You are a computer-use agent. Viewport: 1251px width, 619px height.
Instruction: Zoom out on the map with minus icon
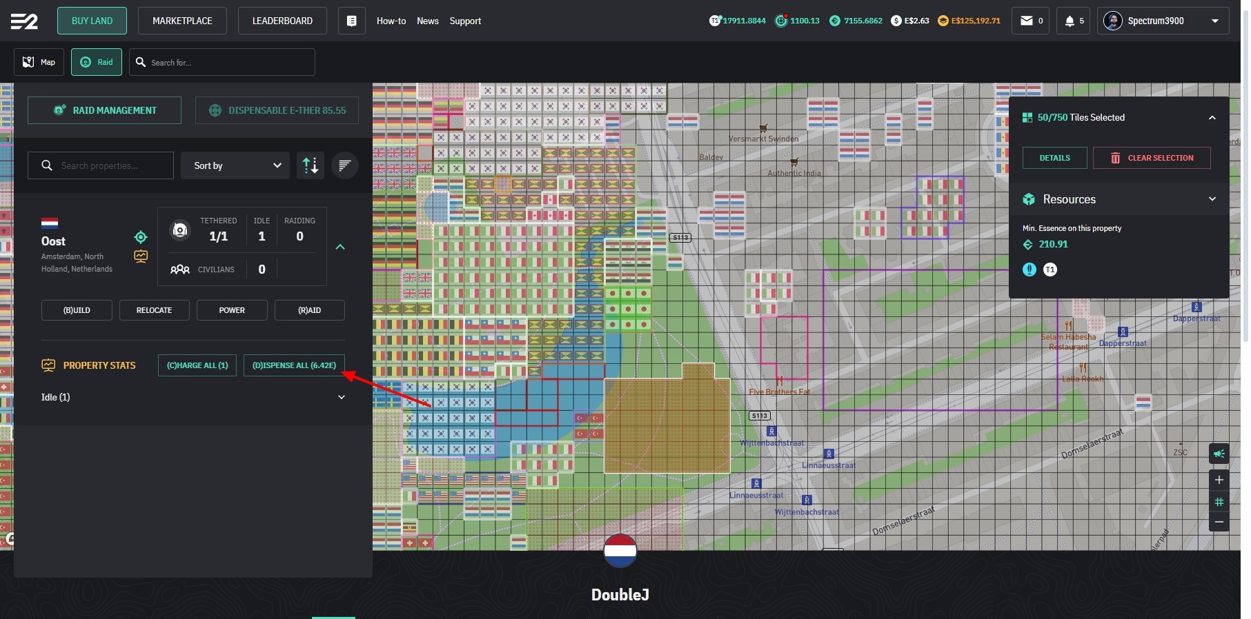click(1219, 522)
